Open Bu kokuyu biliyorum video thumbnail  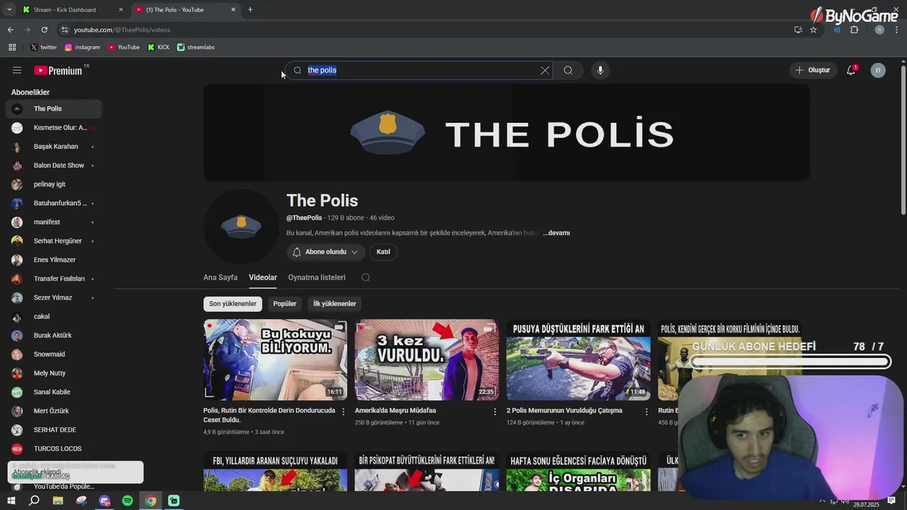pyautogui.click(x=275, y=360)
